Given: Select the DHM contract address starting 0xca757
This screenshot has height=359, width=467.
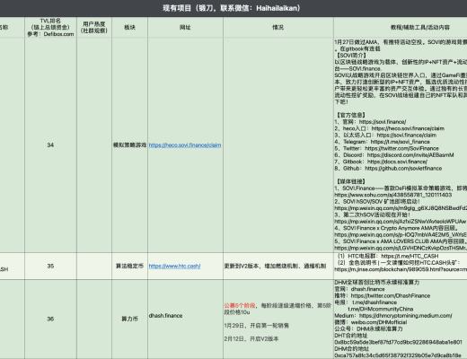Looking at the screenshot, I should pos(398,355).
